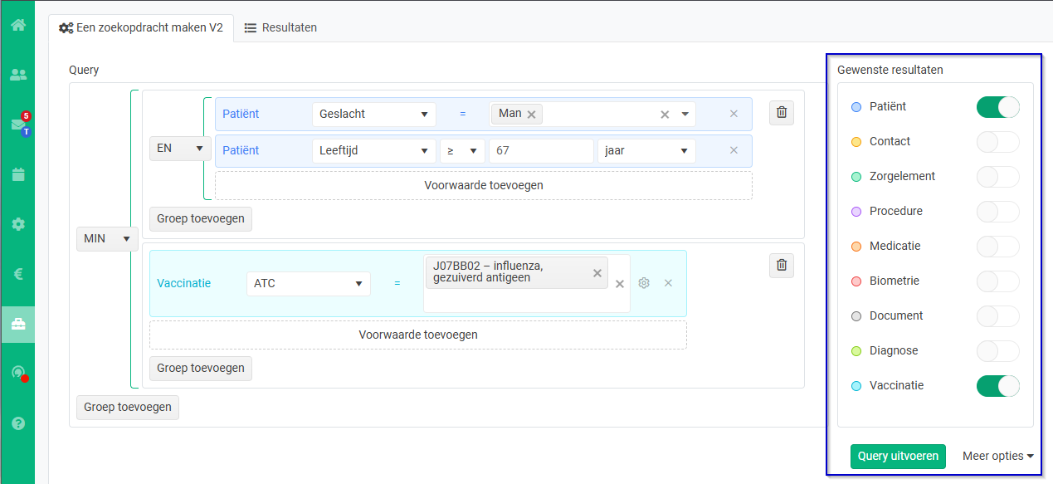Expand the MIN group operator dropdown
This screenshot has width=1053, height=484.
point(106,238)
